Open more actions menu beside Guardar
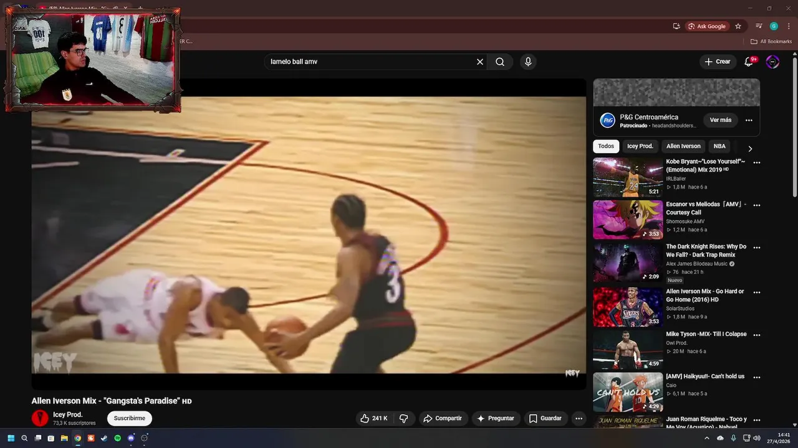The width and height of the screenshot is (798, 448). [x=579, y=418]
